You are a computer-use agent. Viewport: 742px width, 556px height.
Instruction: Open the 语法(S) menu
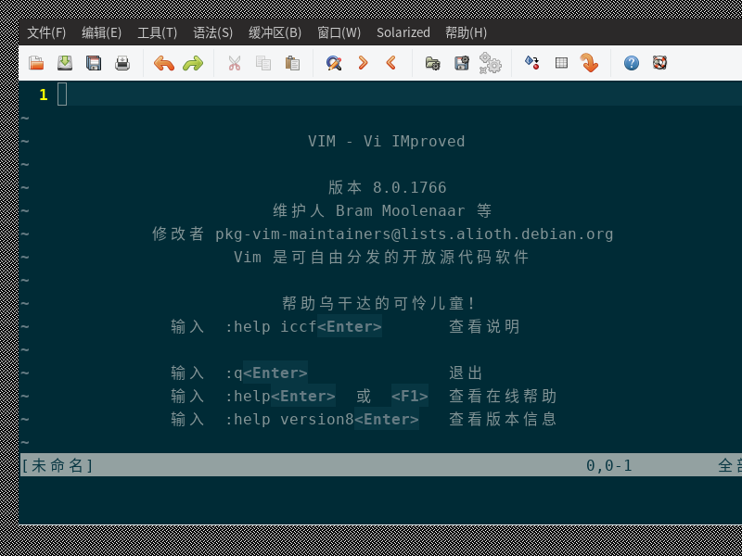tap(213, 32)
